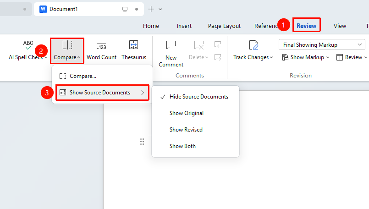Image resolution: width=369 pixels, height=209 pixels.
Task: Add a new tab with plus icon
Action: click(x=151, y=9)
